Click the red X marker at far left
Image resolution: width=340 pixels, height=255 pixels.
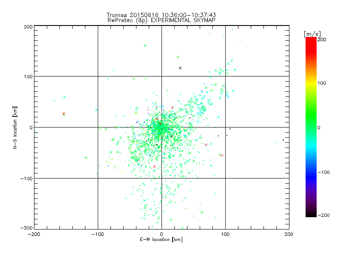(63, 113)
